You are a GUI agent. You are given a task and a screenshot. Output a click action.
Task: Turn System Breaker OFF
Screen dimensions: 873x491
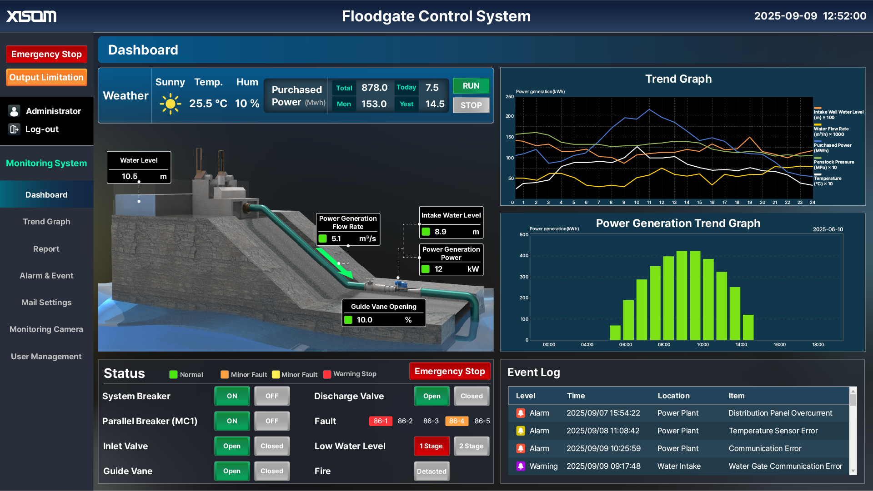[x=271, y=396]
